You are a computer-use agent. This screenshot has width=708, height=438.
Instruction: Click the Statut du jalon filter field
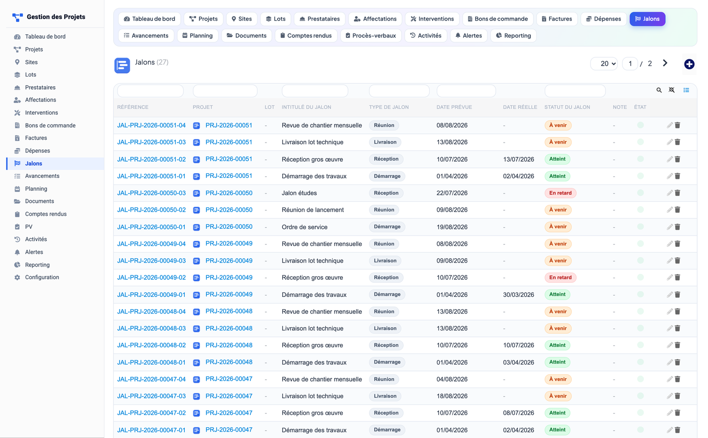[x=575, y=91]
